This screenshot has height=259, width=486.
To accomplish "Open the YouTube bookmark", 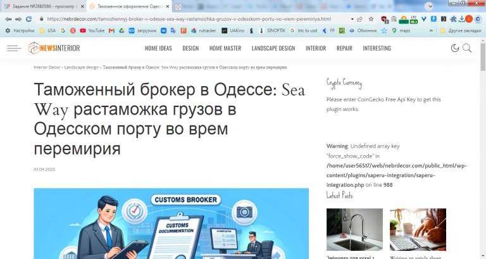I will (x=92, y=30).
